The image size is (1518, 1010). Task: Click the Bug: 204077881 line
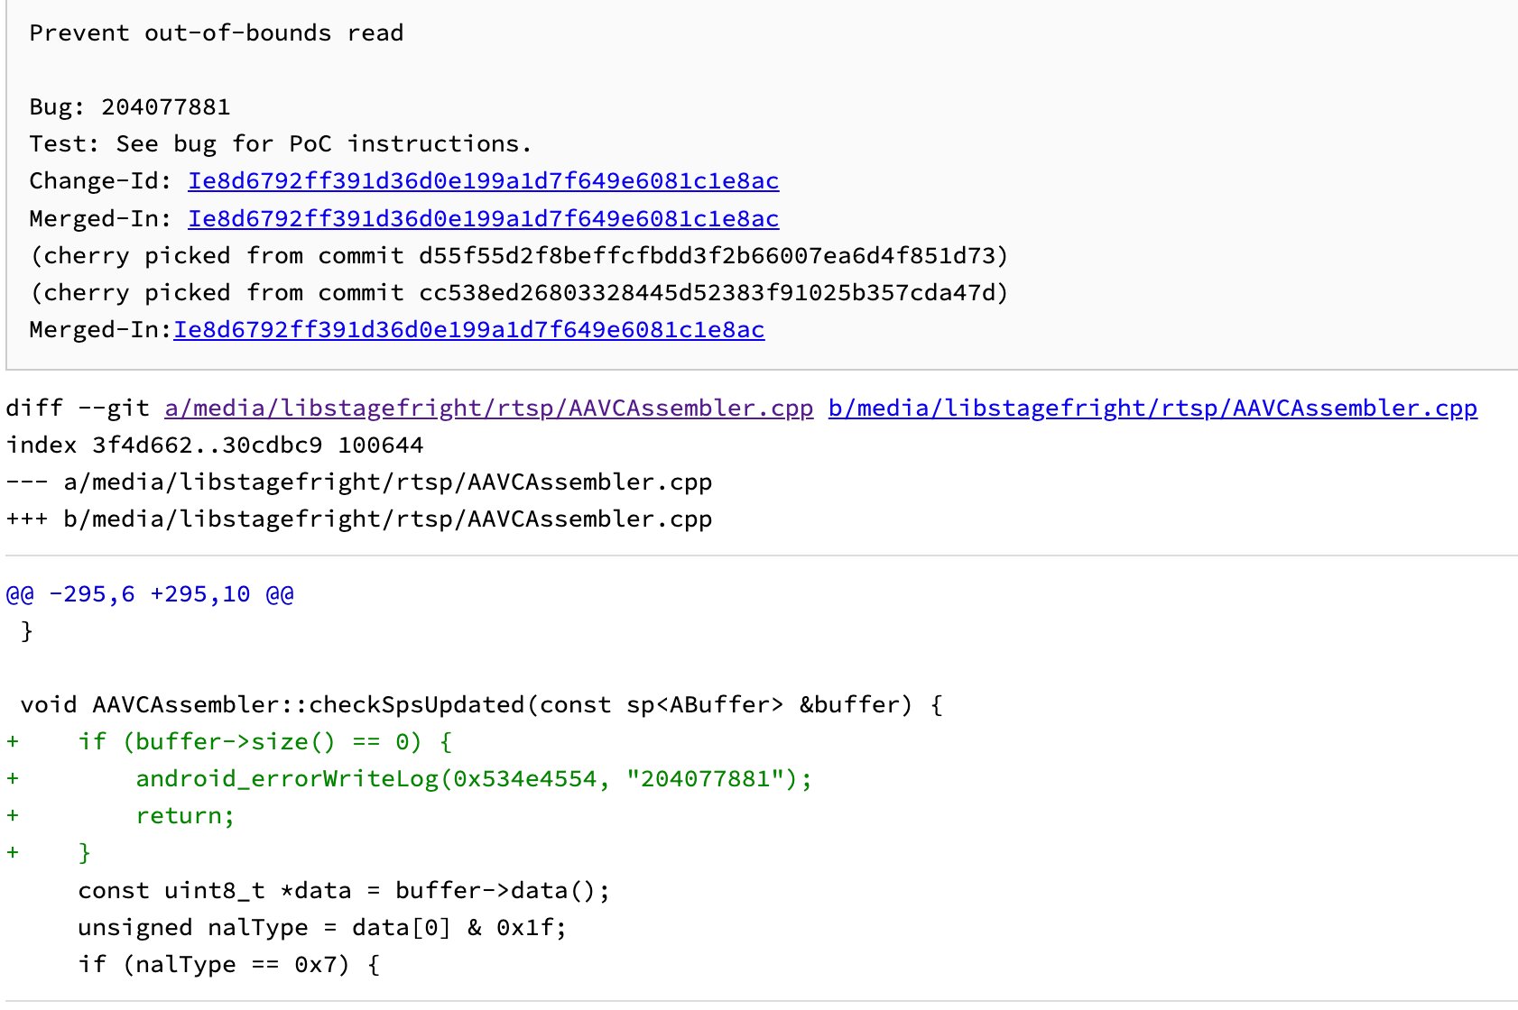point(129,107)
